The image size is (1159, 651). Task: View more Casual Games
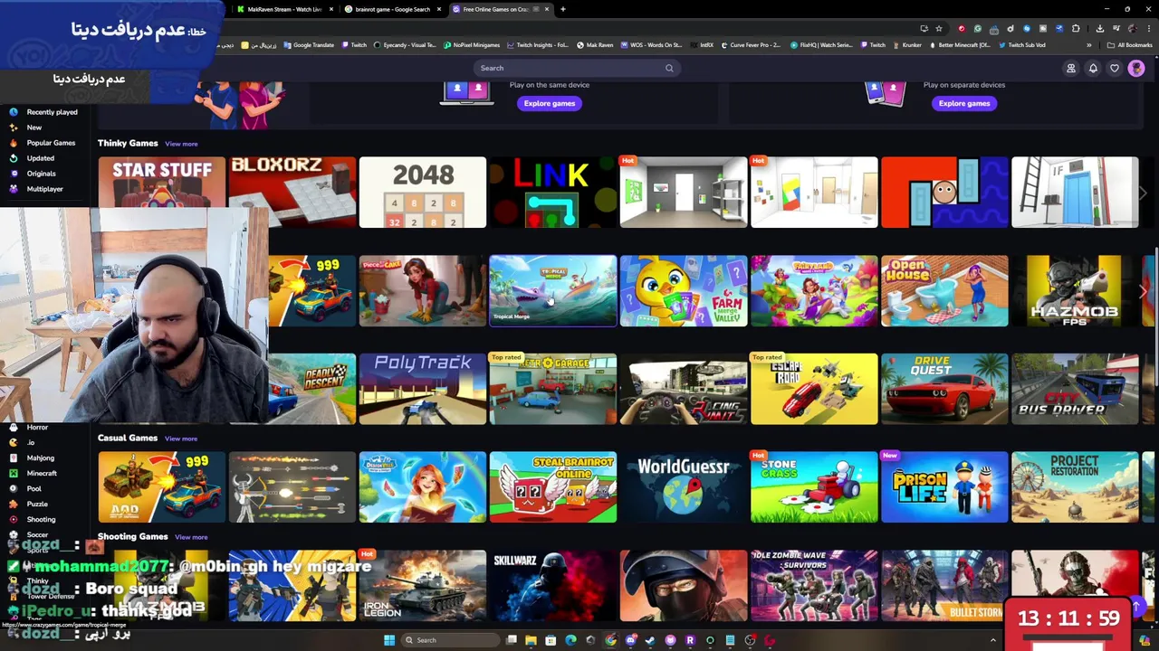[181, 439]
